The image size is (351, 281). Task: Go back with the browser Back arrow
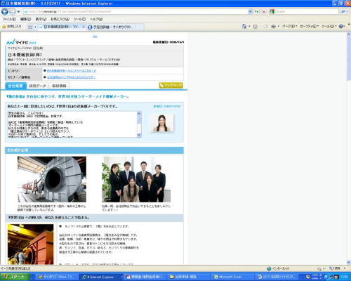click(5, 11)
